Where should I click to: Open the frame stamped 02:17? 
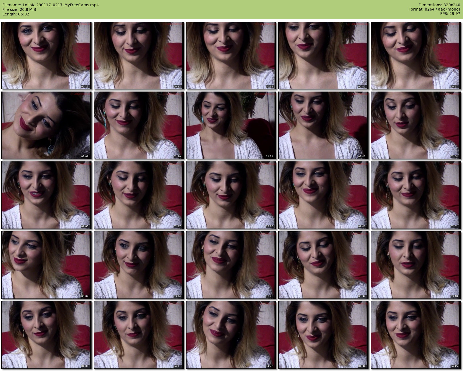(x=139, y=195)
